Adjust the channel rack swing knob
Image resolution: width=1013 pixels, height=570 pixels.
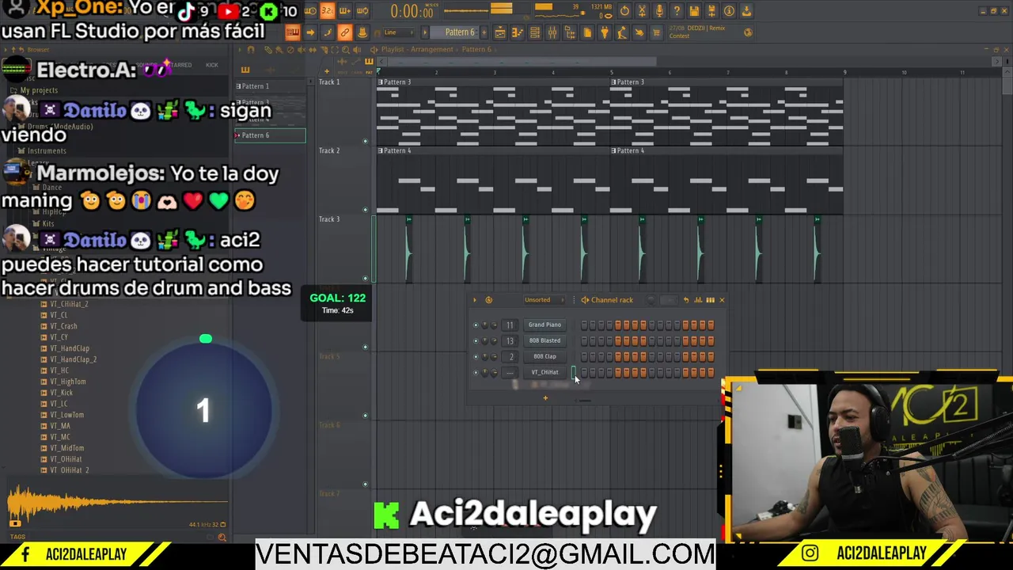point(651,300)
